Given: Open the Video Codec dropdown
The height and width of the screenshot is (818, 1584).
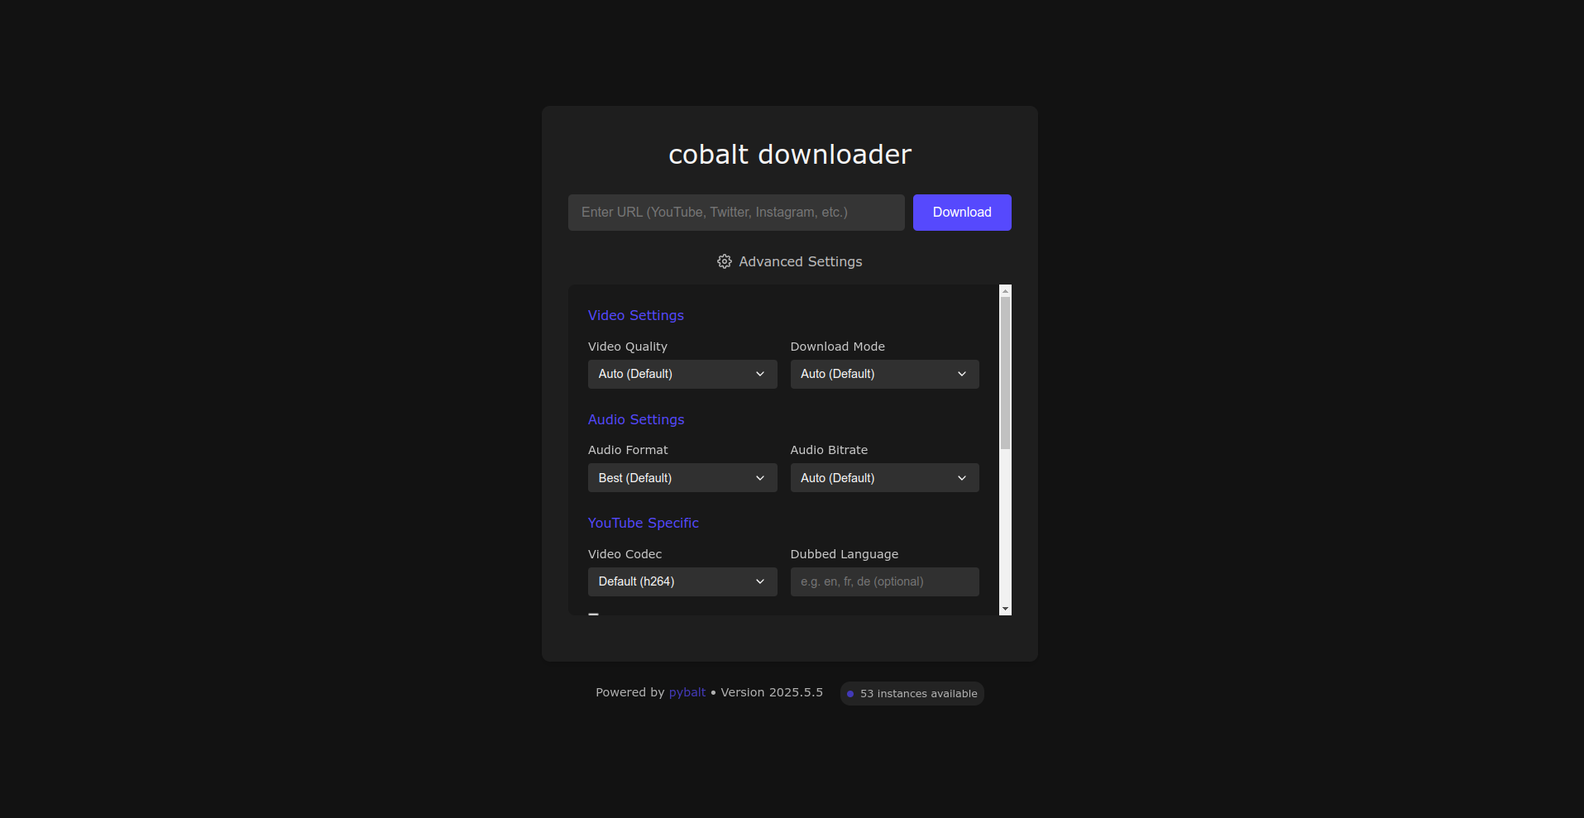Looking at the screenshot, I should coord(682,581).
